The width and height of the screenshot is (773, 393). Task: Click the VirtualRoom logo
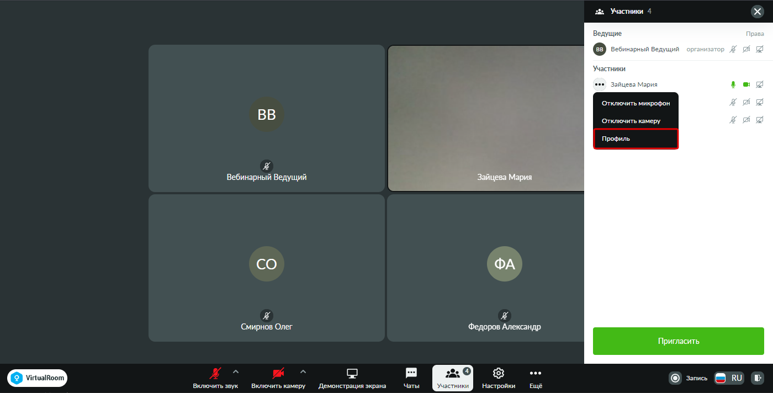(x=38, y=378)
